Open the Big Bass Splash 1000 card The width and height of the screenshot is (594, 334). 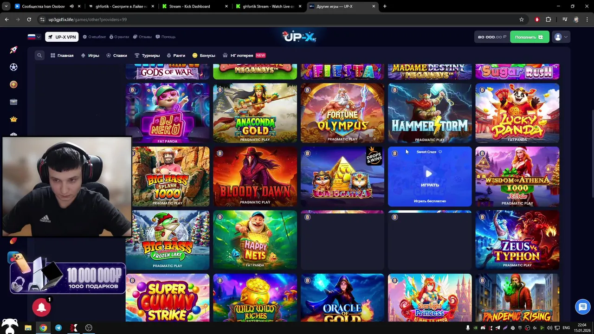tap(171, 177)
